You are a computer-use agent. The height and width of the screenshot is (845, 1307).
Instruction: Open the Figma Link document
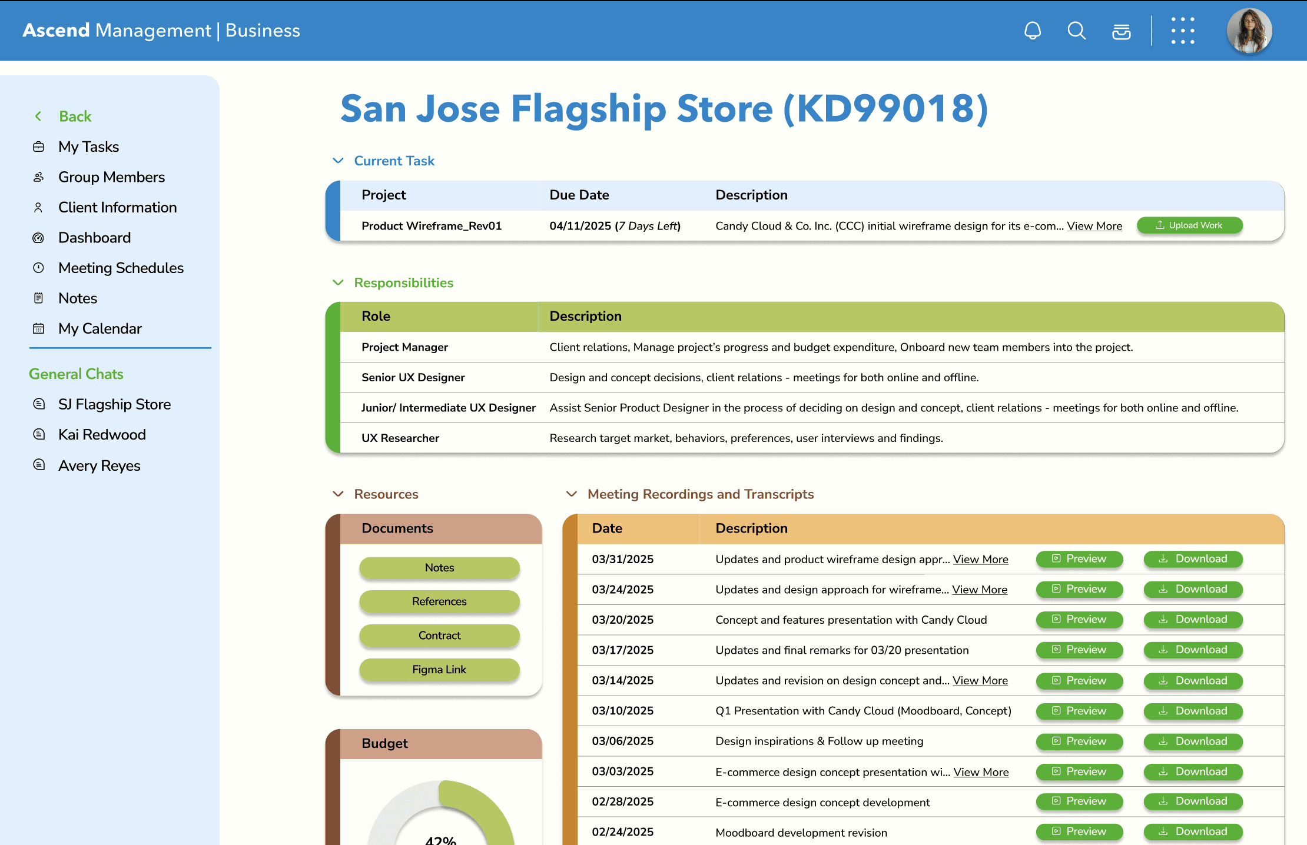click(x=439, y=670)
